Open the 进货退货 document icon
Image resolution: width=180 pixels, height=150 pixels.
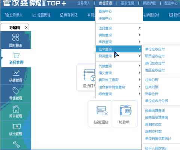pos(102,110)
